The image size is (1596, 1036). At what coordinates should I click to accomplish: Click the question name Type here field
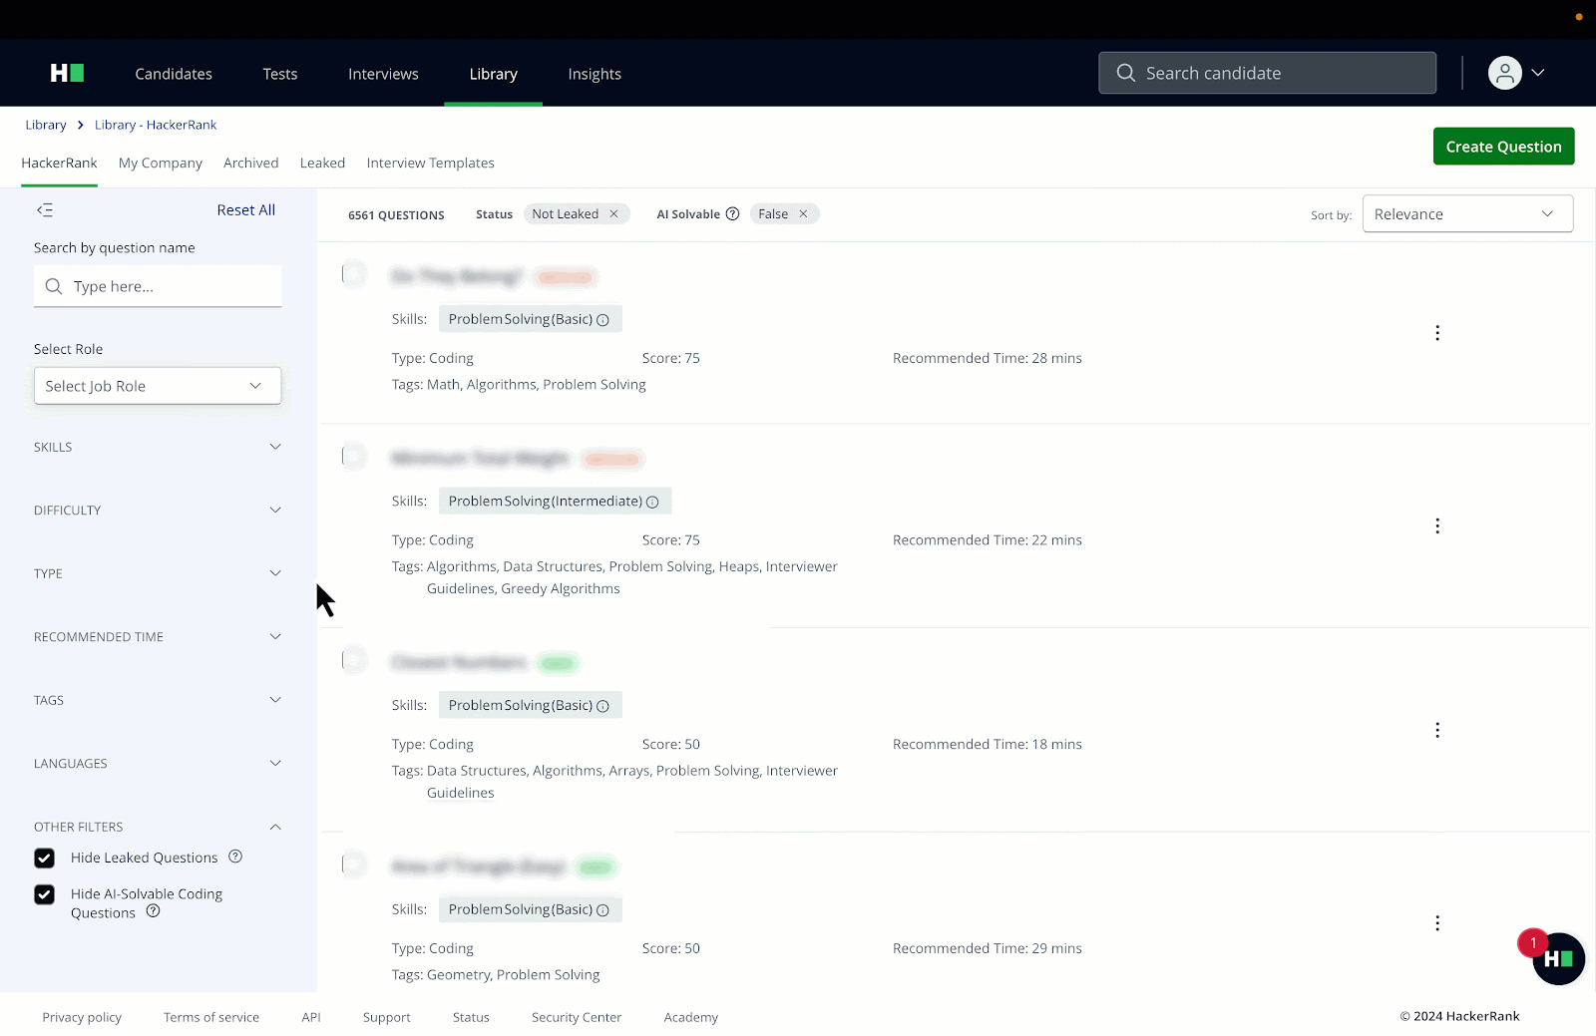(x=158, y=286)
